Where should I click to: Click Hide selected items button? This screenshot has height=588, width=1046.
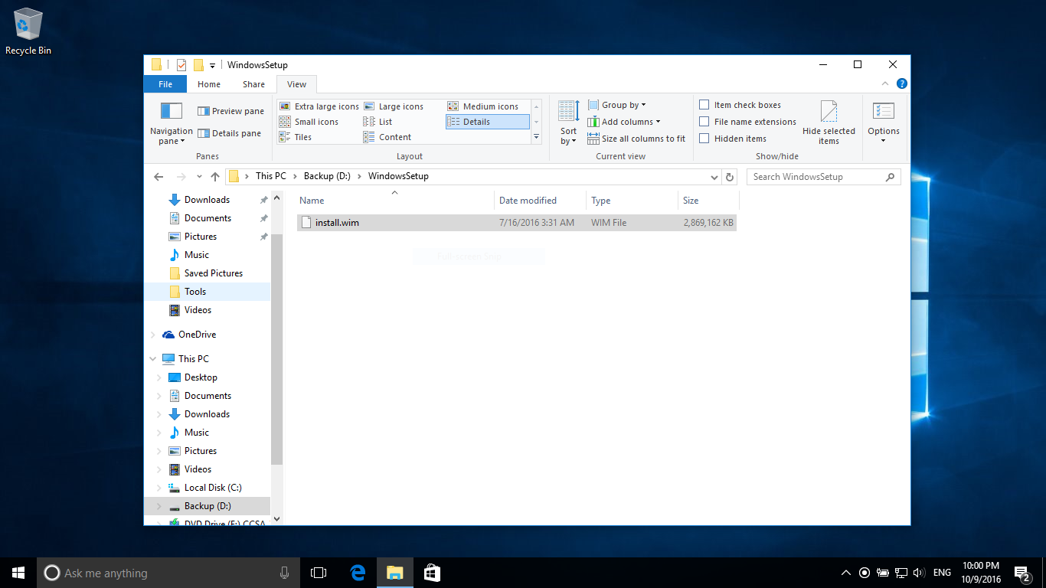tap(829, 122)
